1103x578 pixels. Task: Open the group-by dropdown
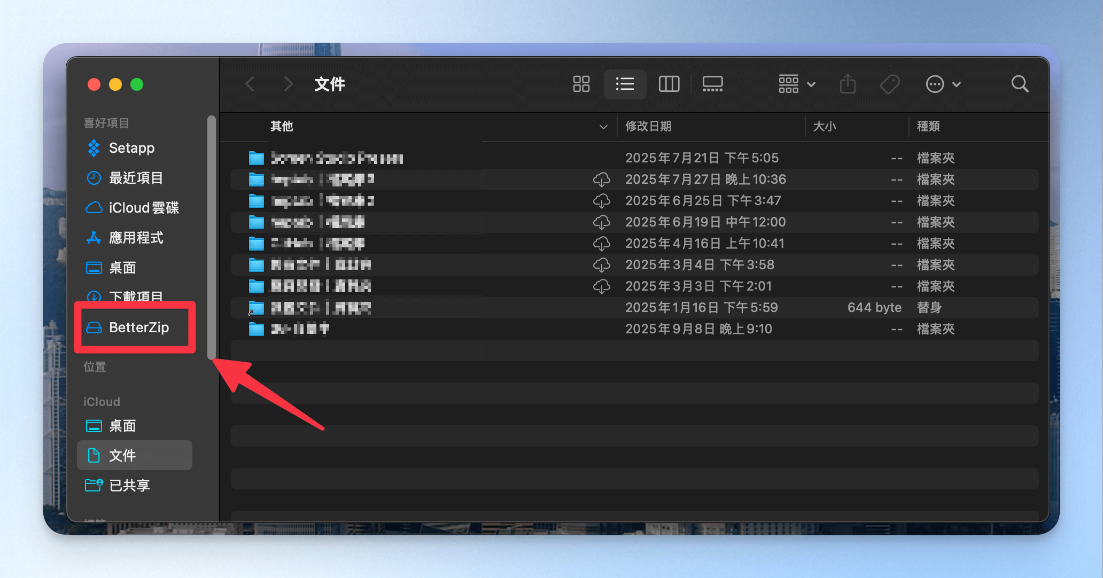pyautogui.click(x=796, y=84)
